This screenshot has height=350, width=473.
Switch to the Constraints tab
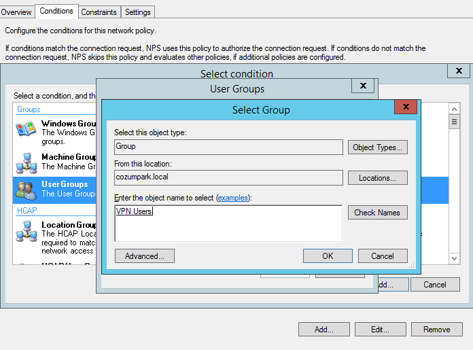click(x=99, y=12)
